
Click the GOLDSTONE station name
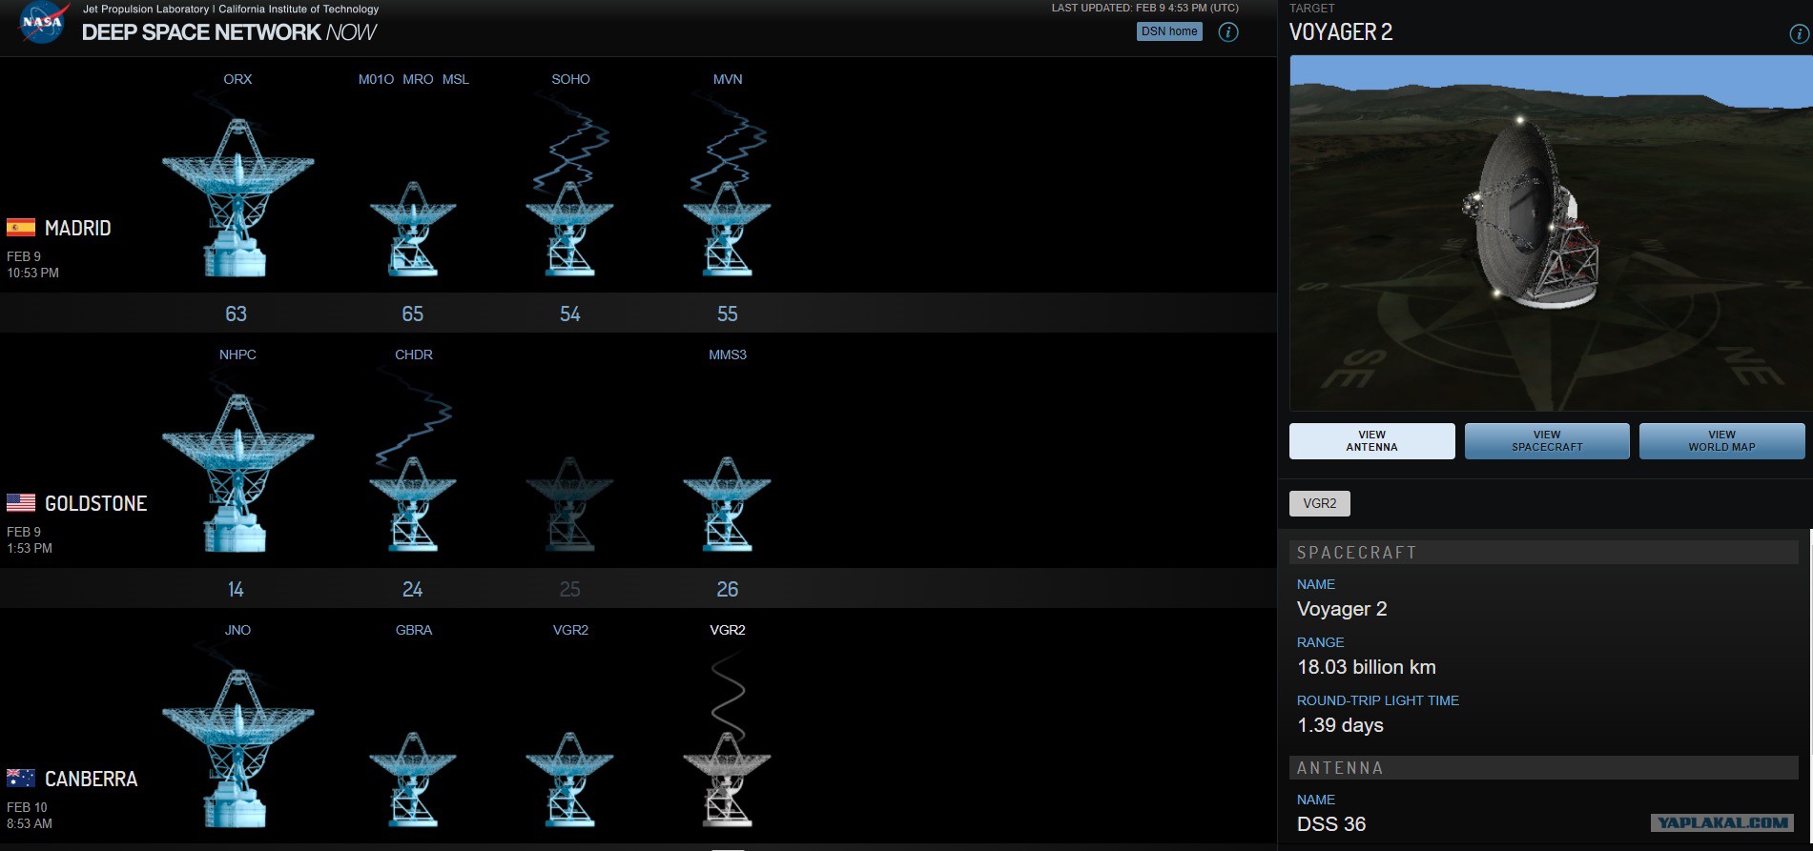(x=96, y=503)
